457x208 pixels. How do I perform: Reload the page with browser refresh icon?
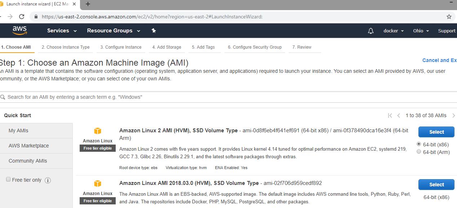click(x=22, y=17)
